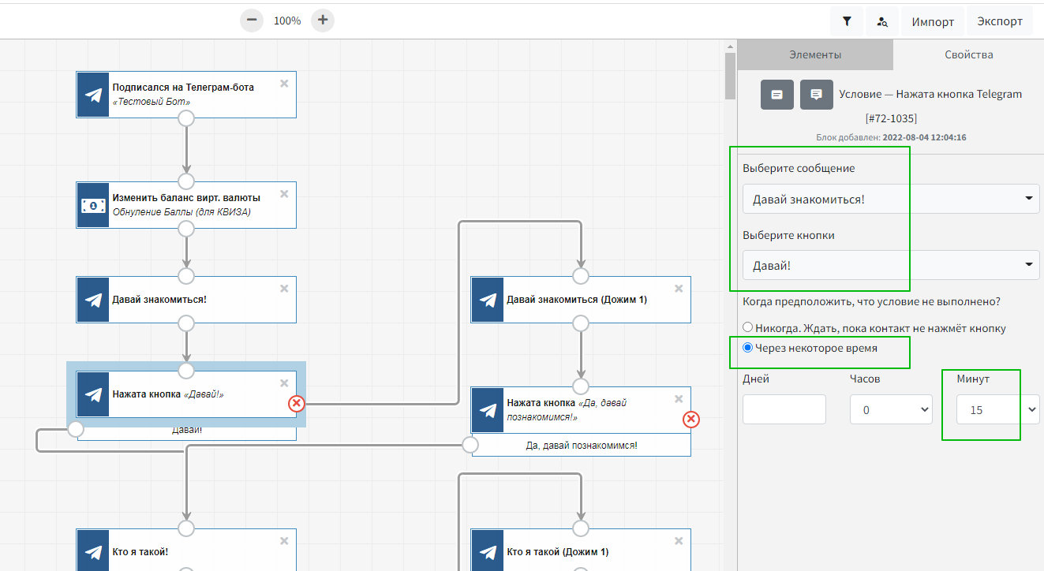Click the zoom out minus button
1044x571 pixels.
point(251,21)
